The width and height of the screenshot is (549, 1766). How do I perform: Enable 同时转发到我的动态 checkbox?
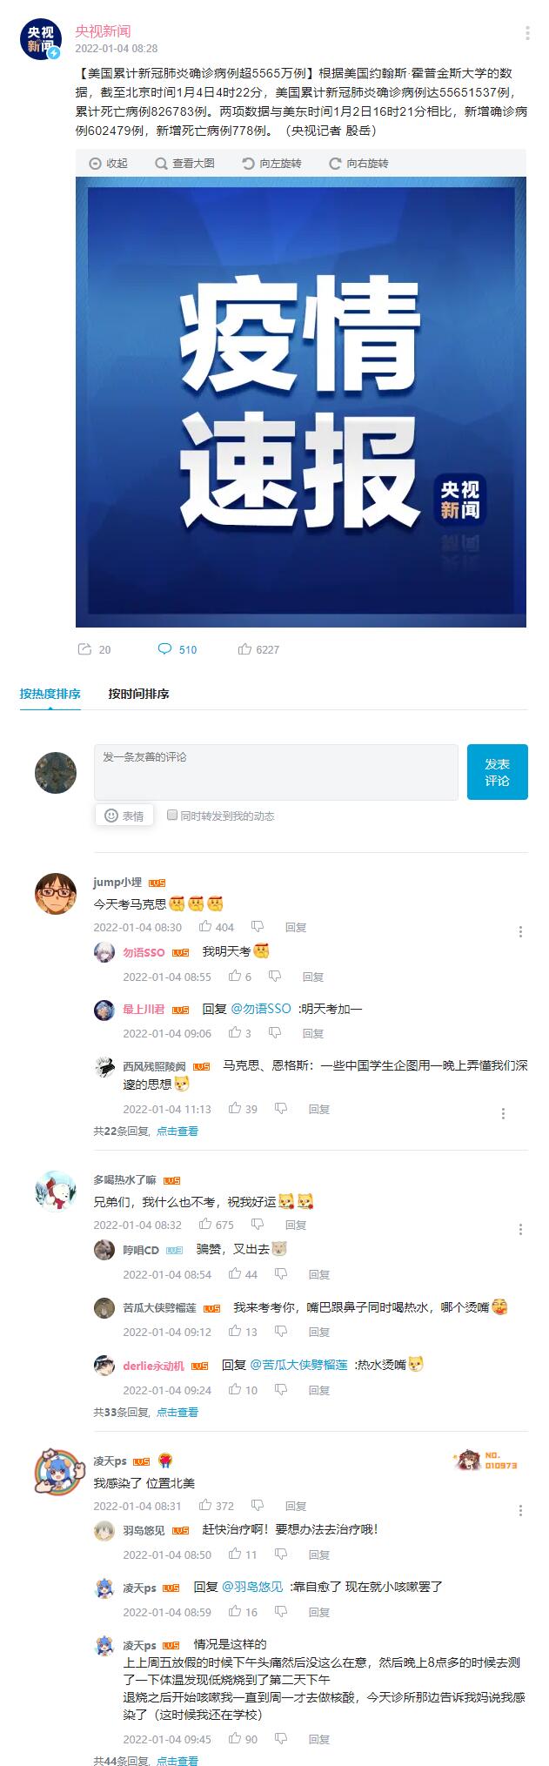[172, 815]
